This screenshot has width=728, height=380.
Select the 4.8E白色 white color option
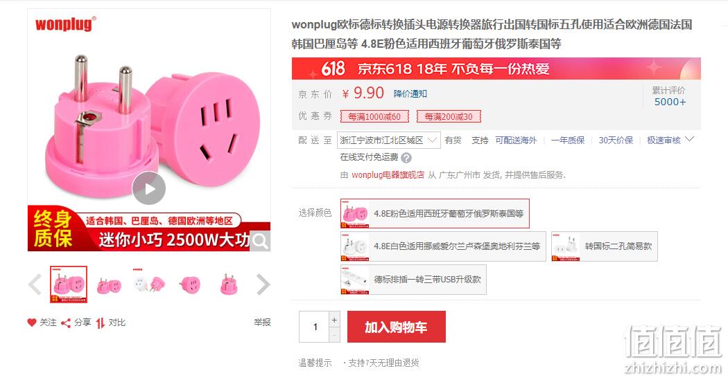click(443, 246)
